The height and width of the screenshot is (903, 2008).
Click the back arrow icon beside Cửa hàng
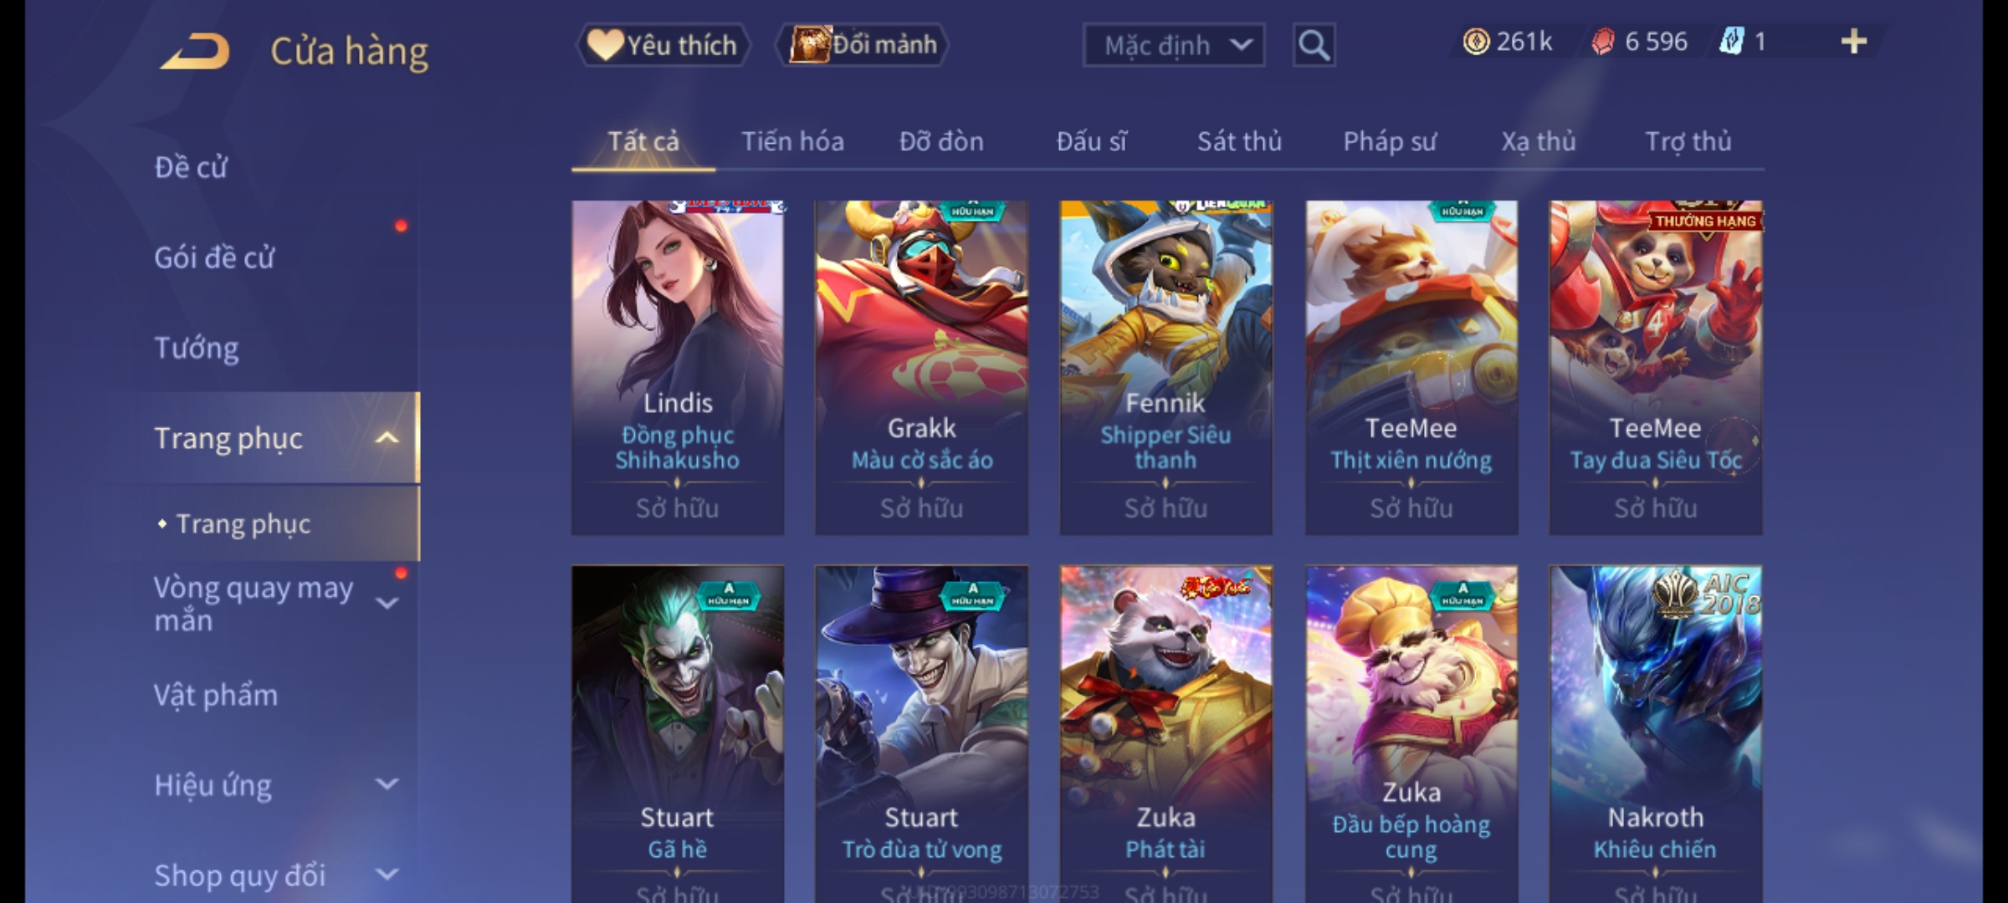[x=196, y=52]
